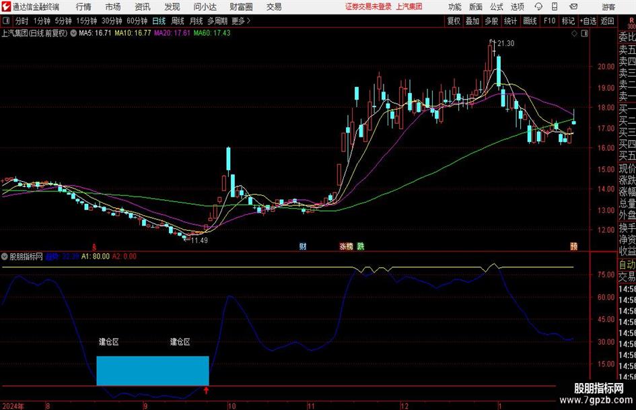Screen dimensions: 636x410
Task: Toggle the left panel icon beside 分时
Action: point(5,21)
